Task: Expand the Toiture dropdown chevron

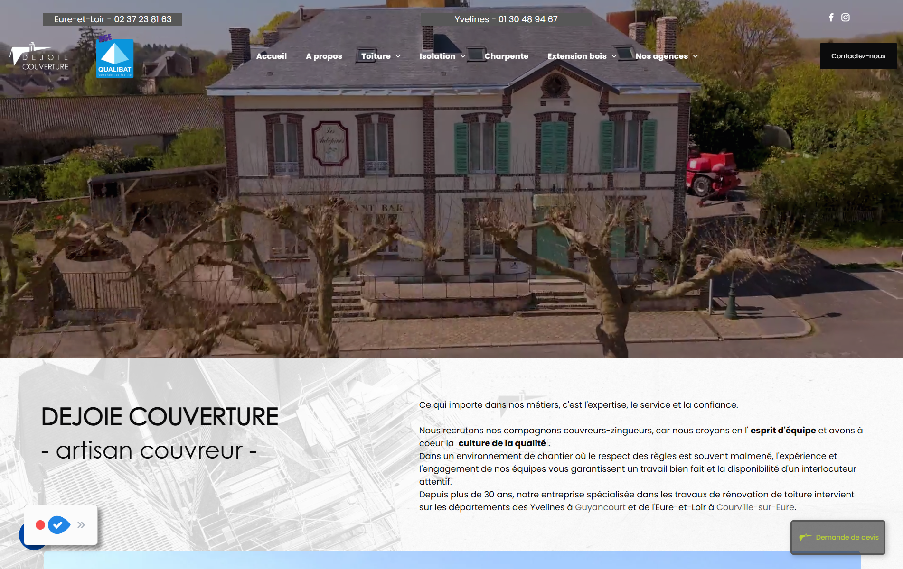Action: [398, 56]
